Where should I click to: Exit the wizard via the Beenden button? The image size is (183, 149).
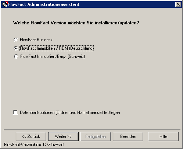[x=128, y=136]
